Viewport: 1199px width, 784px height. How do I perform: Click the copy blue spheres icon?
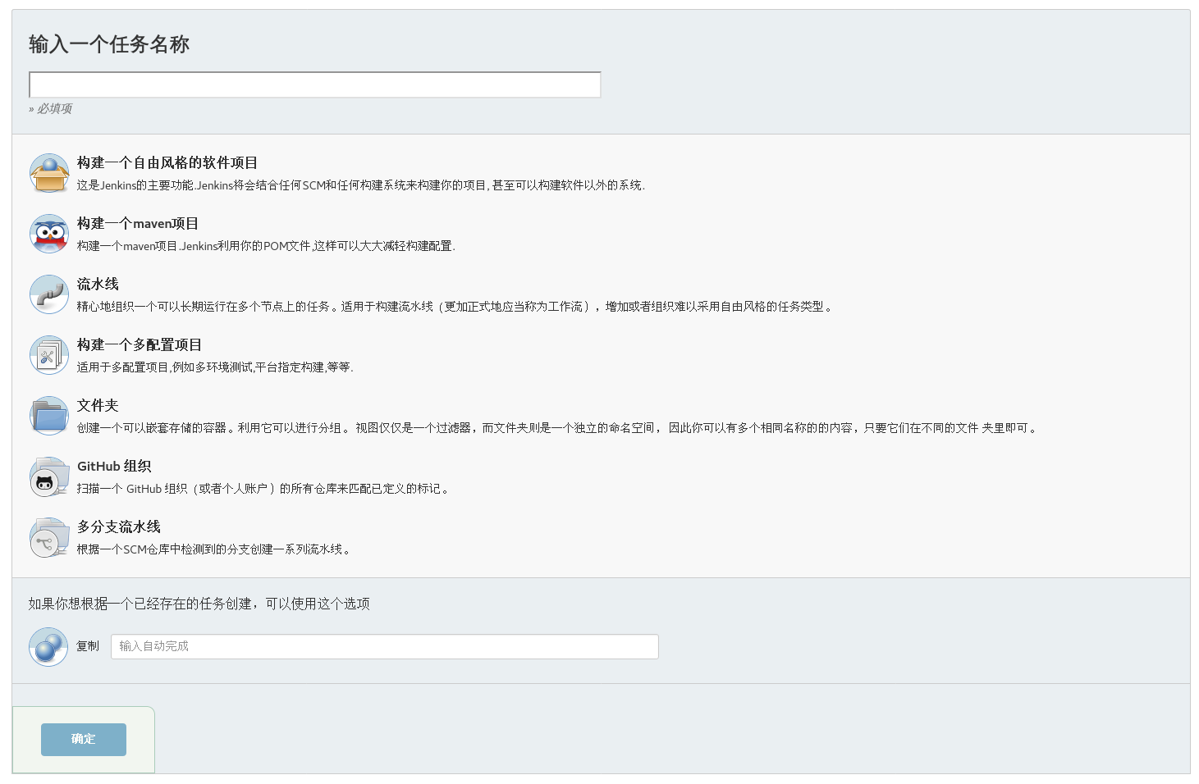coord(48,647)
